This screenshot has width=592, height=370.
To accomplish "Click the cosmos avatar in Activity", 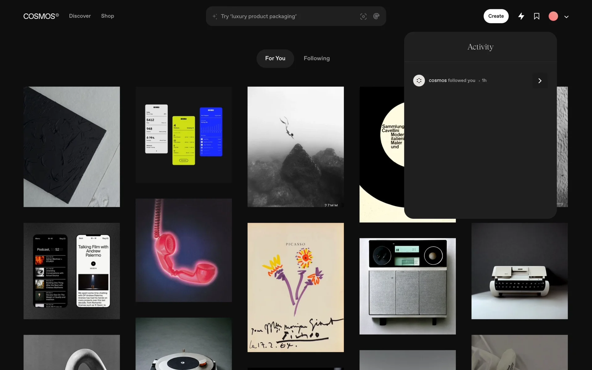I will [x=419, y=80].
